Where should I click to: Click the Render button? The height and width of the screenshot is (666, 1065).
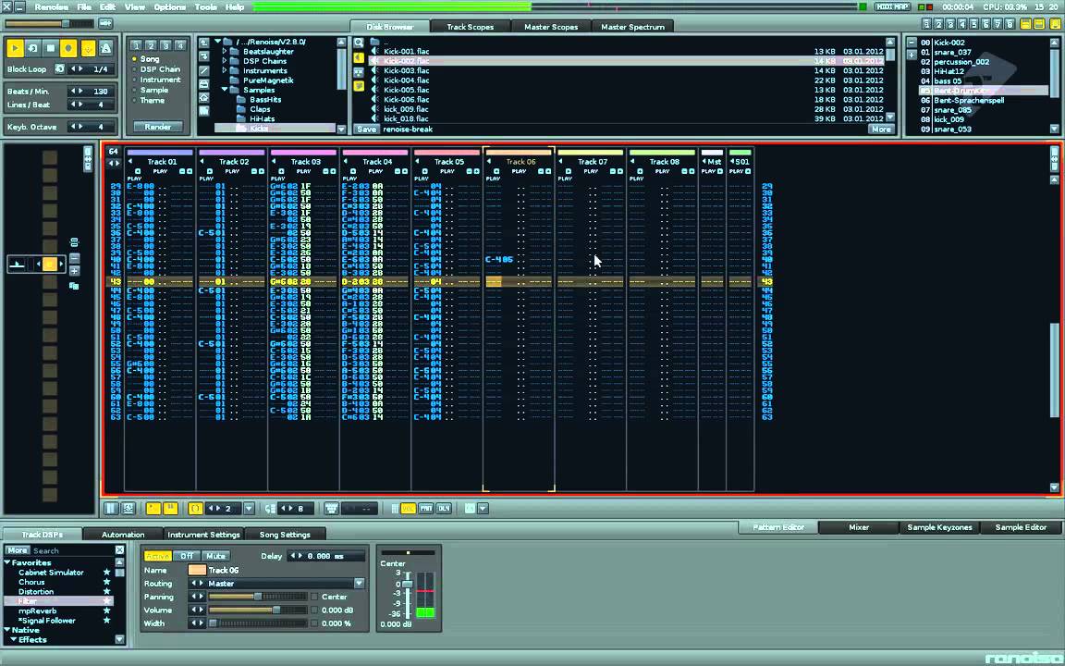coord(157,127)
